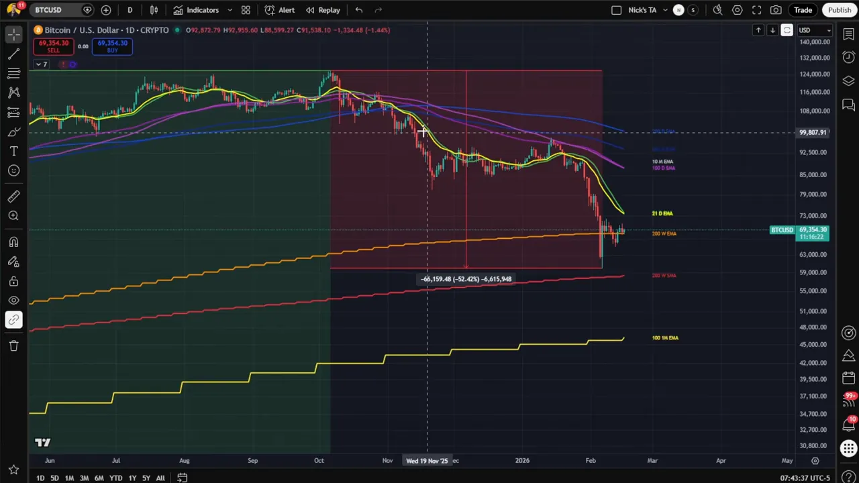Select the YTD range at the bottom bar
Screen dimensions: 859x483
[115, 478]
